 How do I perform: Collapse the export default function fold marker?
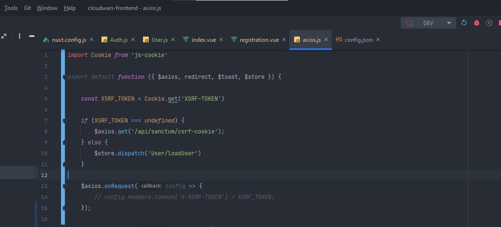(65, 77)
